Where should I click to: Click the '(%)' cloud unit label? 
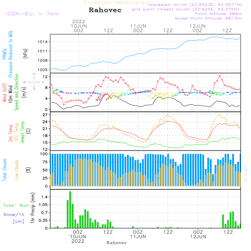coord(28,170)
